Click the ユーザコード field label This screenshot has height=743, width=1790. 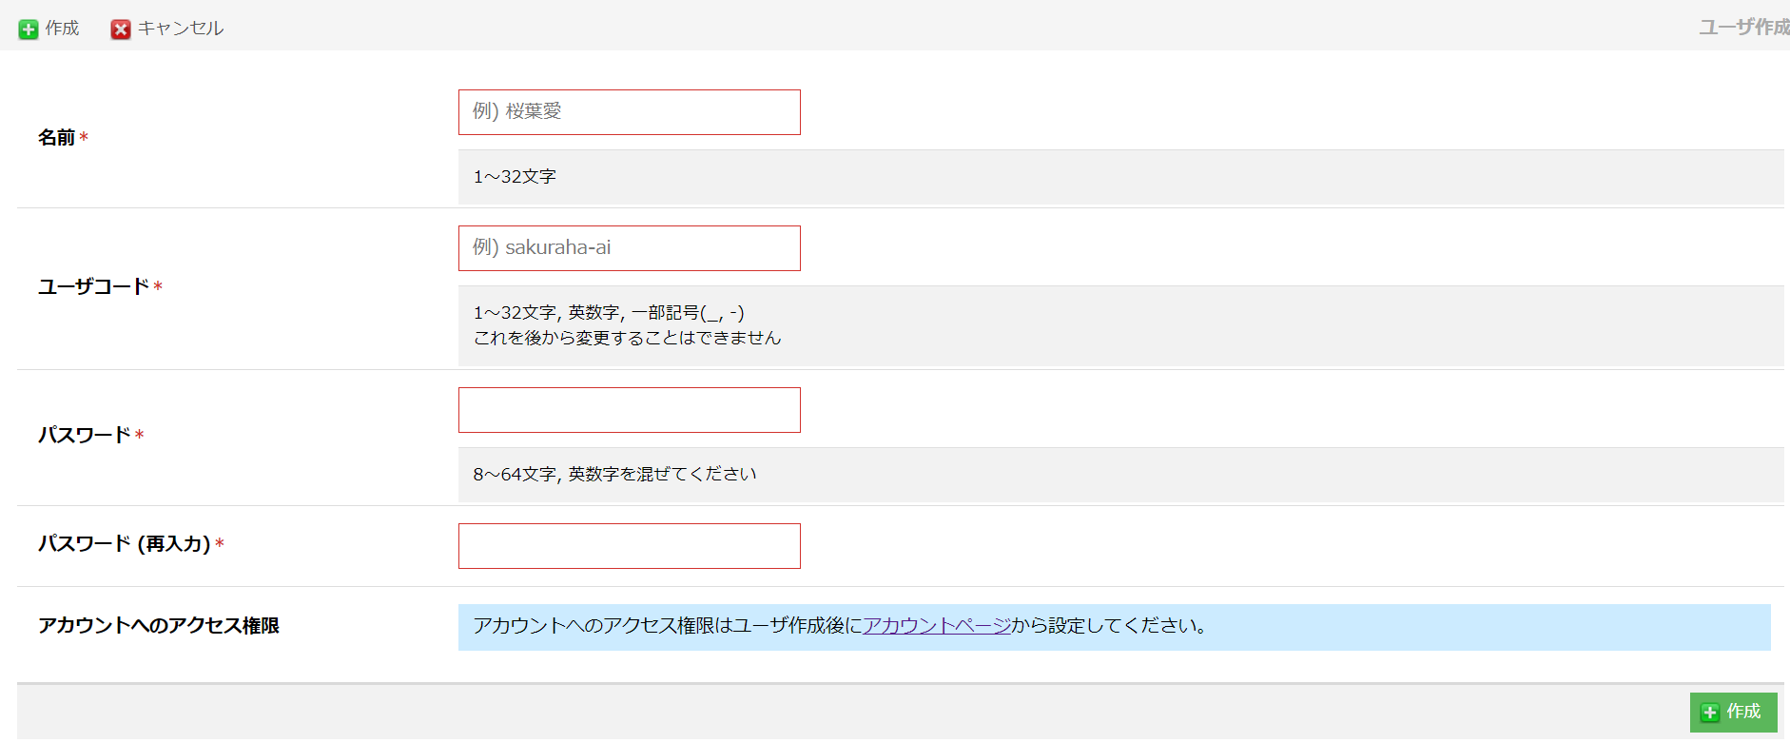pyautogui.click(x=93, y=286)
